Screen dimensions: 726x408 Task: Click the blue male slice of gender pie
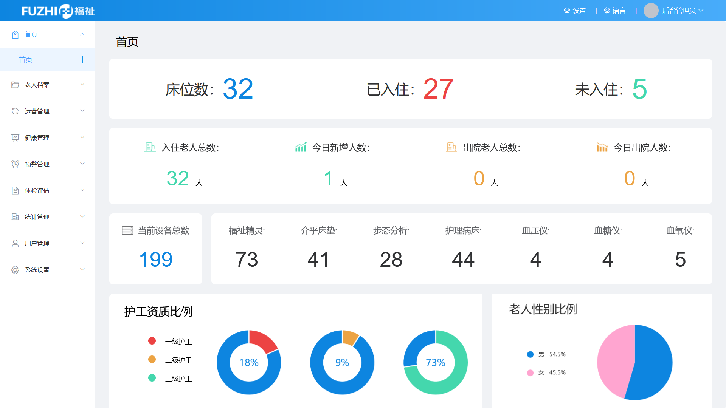[654, 363]
